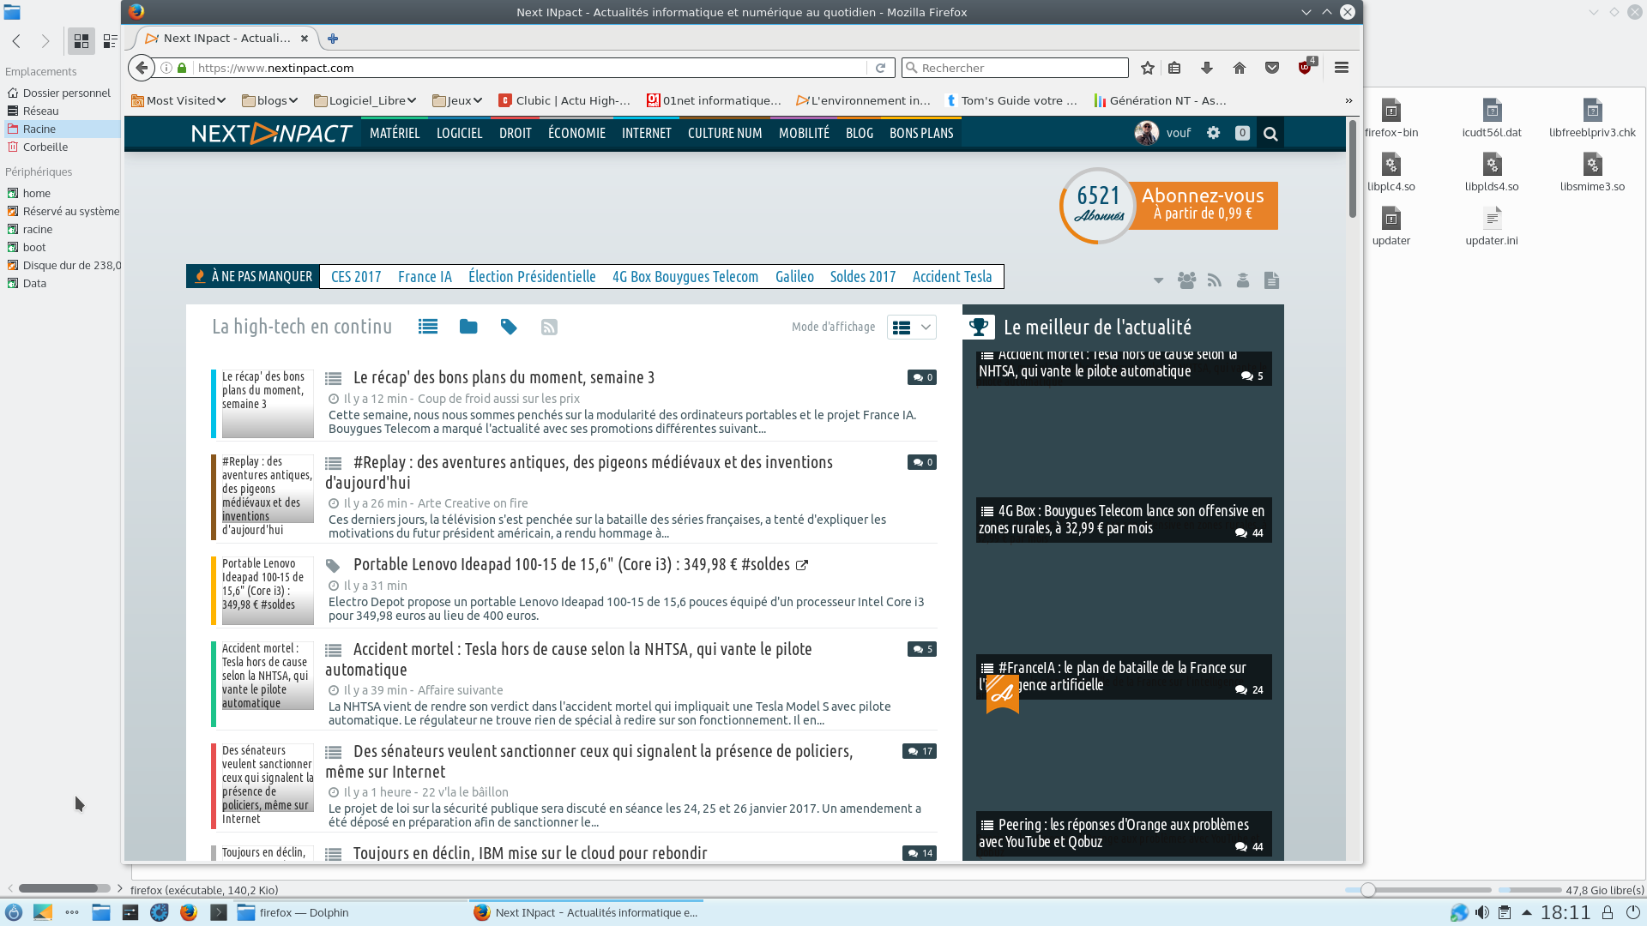Image resolution: width=1647 pixels, height=926 pixels.
Task: Close the Next INpact tab
Action: (x=305, y=39)
